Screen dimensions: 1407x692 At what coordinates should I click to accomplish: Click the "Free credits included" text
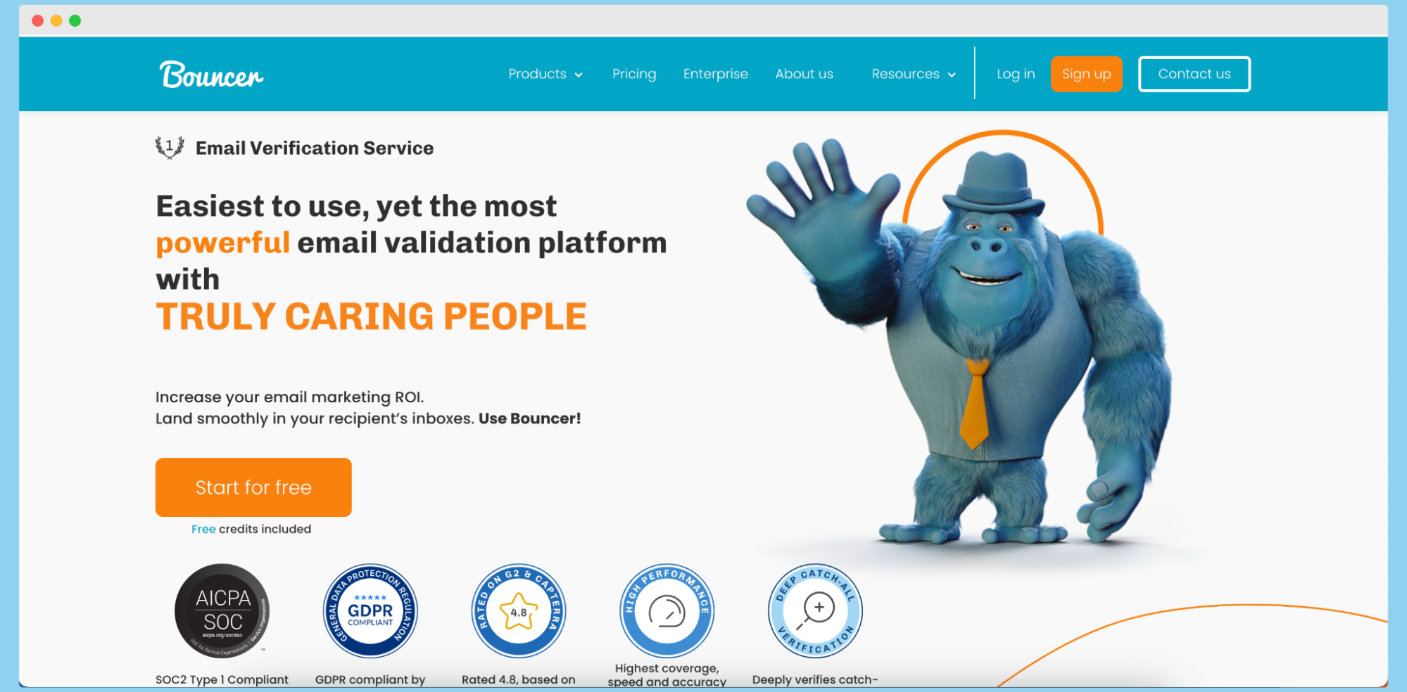[251, 529]
